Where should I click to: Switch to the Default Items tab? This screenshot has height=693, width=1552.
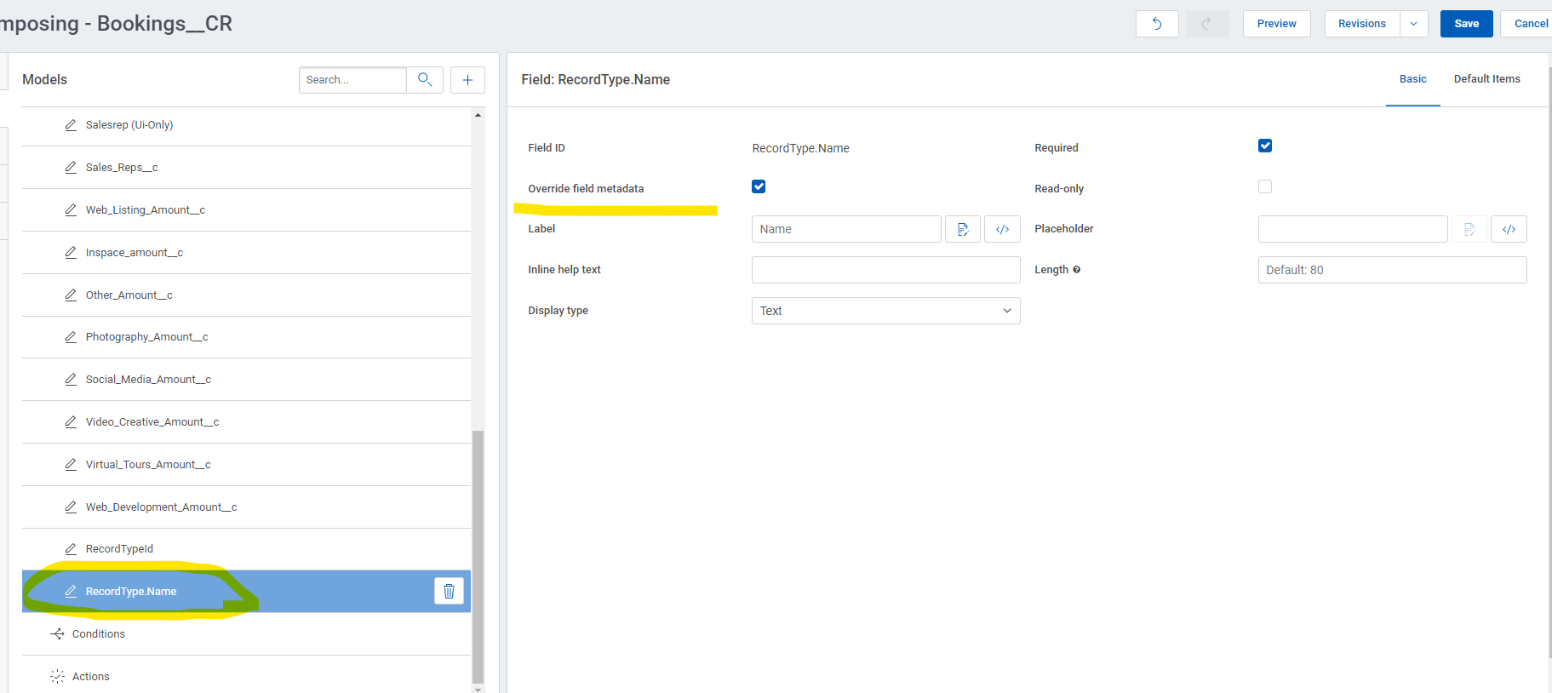point(1486,79)
